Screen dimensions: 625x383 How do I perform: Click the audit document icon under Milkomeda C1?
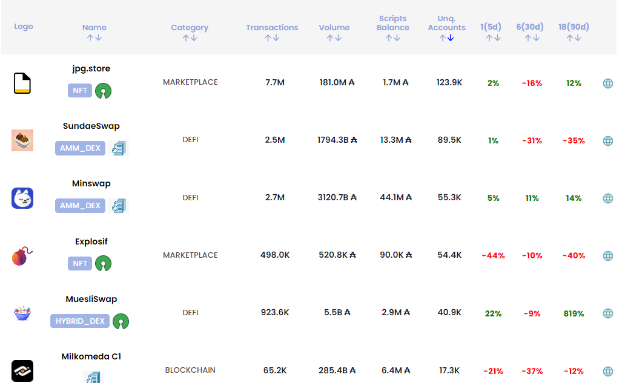pyautogui.click(x=93, y=377)
